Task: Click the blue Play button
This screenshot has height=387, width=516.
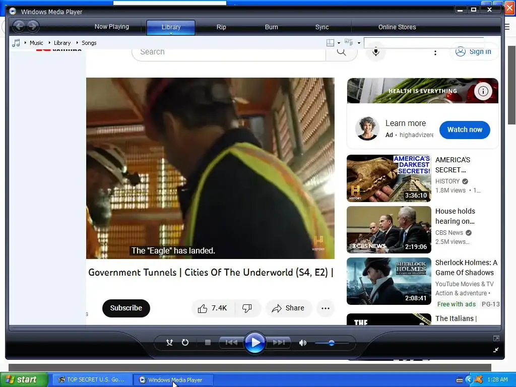Action: pyautogui.click(x=254, y=343)
